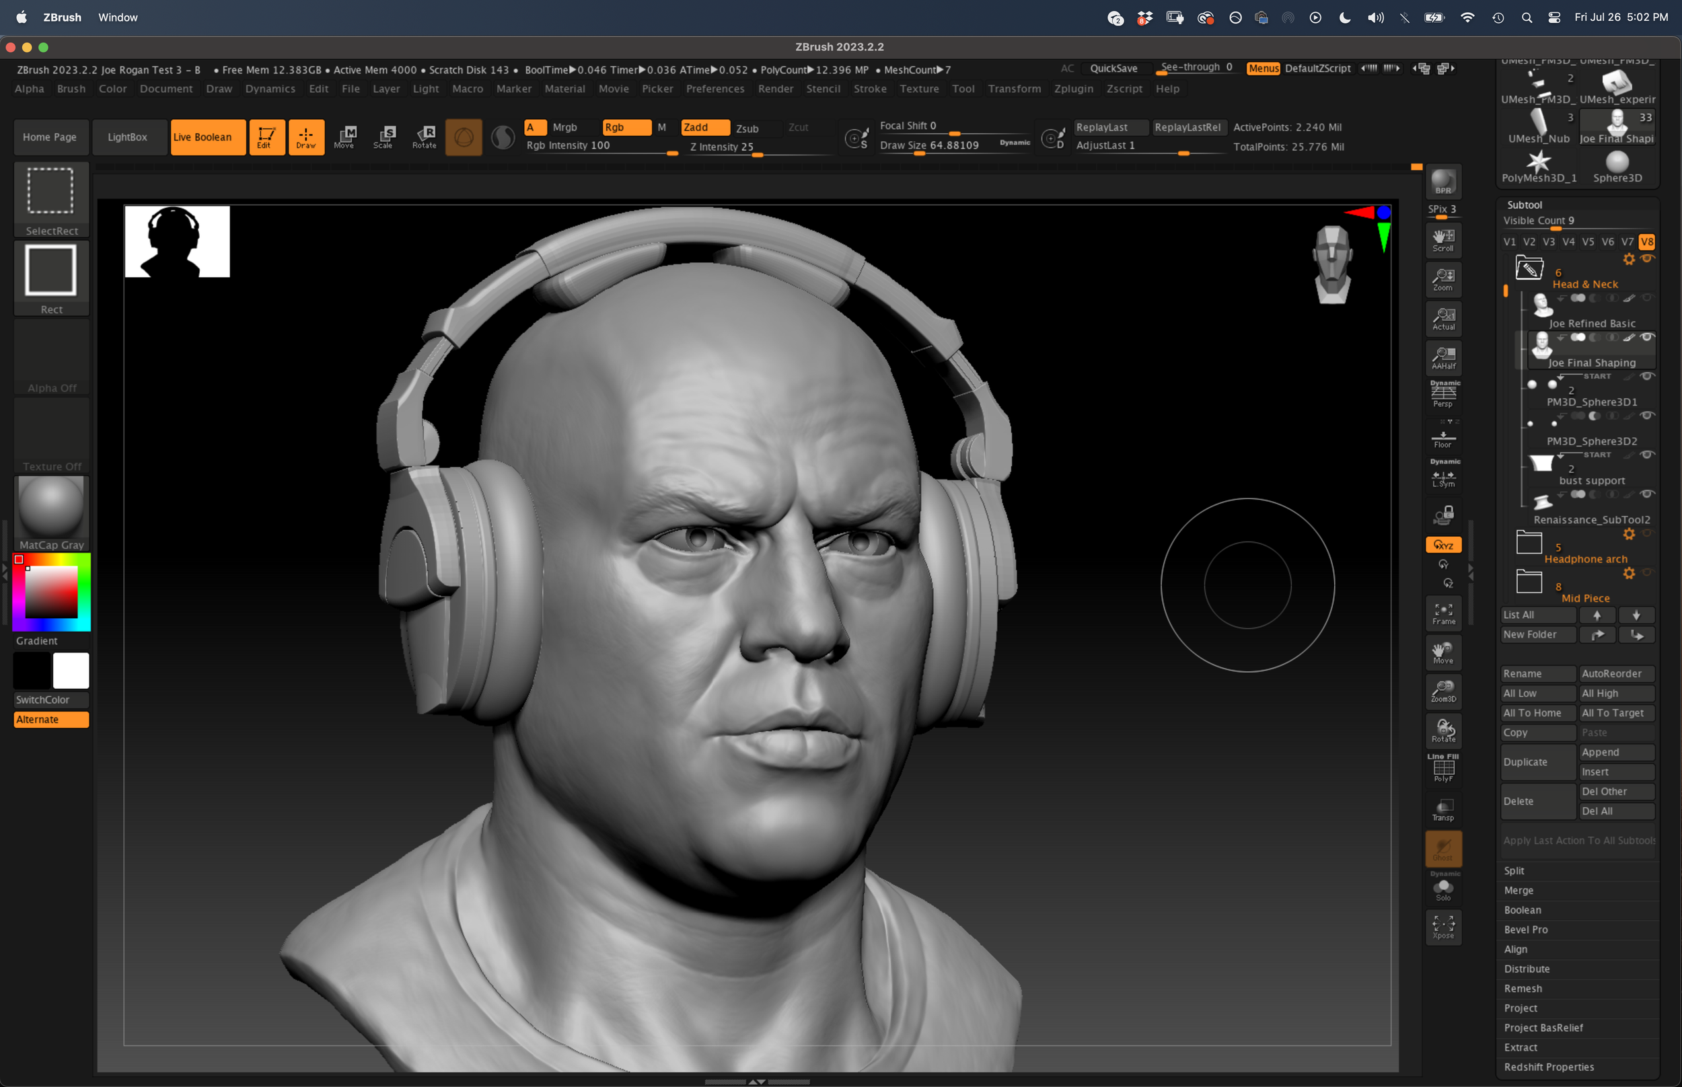Expand the Headphone arch folder
The image size is (1682, 1087).
pos(1529,543)
